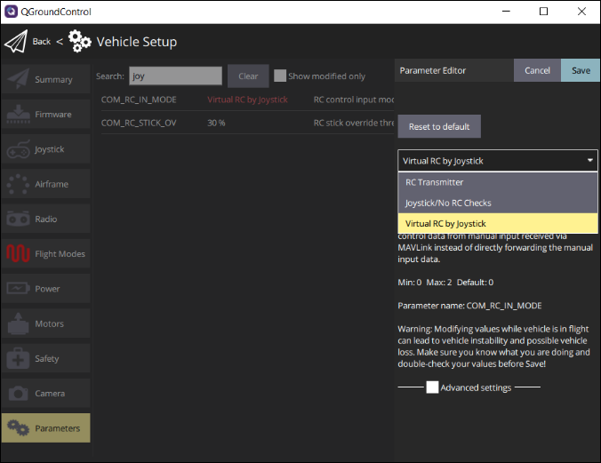Click the Firmware download icon
601x463 pixels.
(x=18, y=114)
